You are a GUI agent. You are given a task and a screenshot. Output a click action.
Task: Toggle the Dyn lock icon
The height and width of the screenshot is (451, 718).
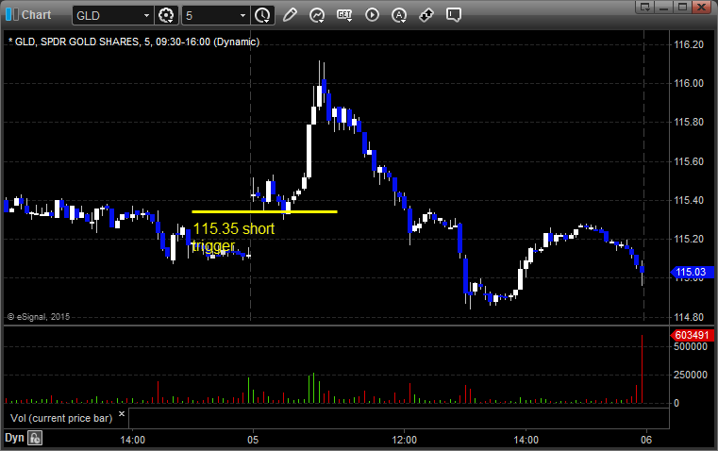click(35, 438)
